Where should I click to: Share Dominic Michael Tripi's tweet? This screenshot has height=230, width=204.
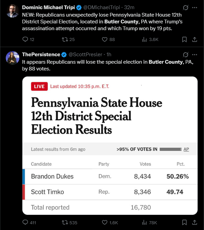(194, 39)
